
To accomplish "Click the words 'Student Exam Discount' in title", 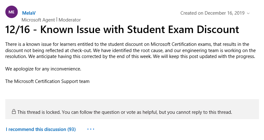I will (x=183, y=30).
